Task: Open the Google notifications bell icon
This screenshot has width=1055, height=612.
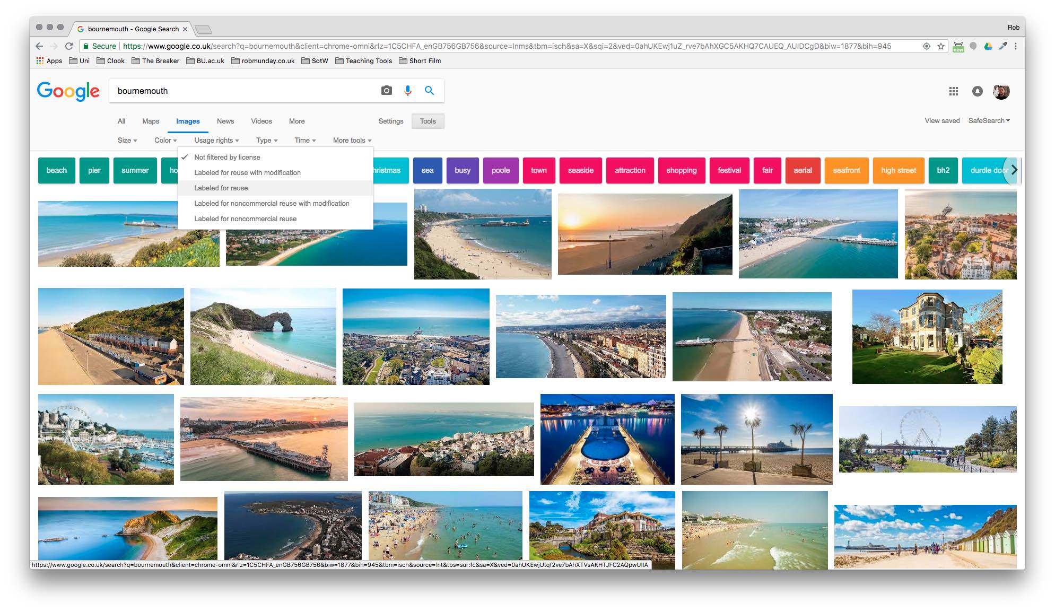Action: [977, 91]
